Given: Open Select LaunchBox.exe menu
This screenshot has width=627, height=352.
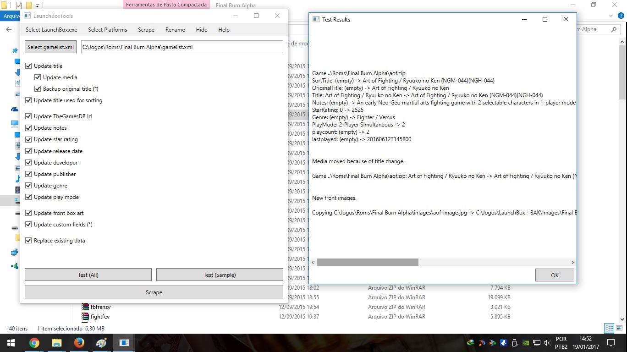Looking at the screenshot, I should [51, 30].
